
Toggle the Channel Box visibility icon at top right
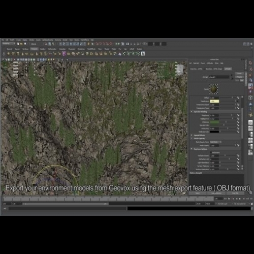[251, 44]
